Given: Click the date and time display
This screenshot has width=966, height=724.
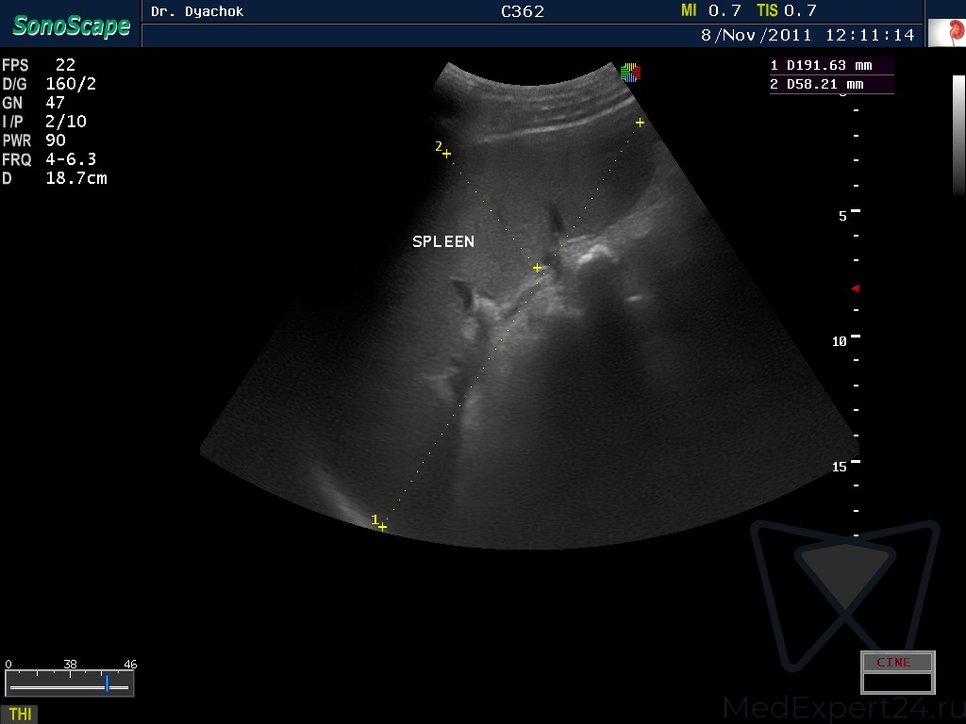Looking at the screenshot, I should point(807,35).
